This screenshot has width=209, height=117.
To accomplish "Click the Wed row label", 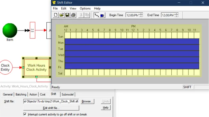I will pyautogui.click(x=61, y=55).
